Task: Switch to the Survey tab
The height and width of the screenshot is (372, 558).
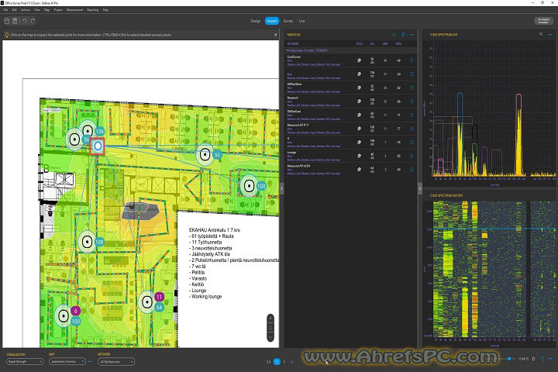Action: click(288, 21)
